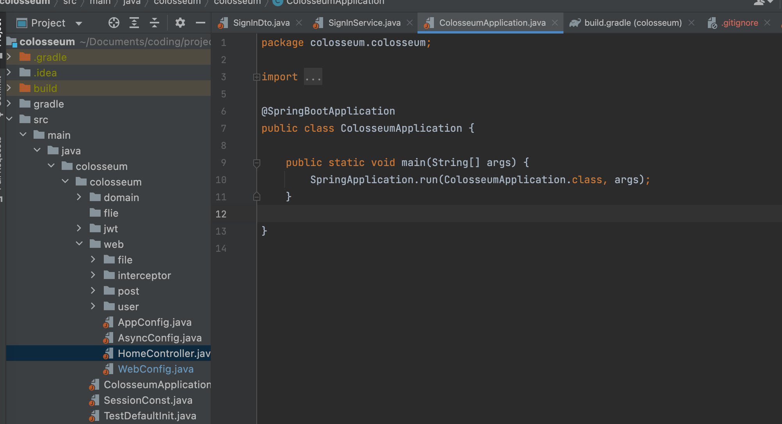Click the src breadcrumb in navigation bar

(70, 2)
